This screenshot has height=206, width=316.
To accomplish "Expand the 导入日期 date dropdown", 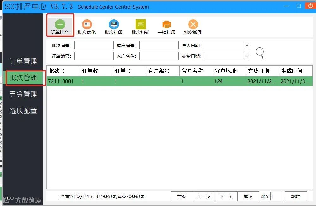I will (x=247, y=45).
